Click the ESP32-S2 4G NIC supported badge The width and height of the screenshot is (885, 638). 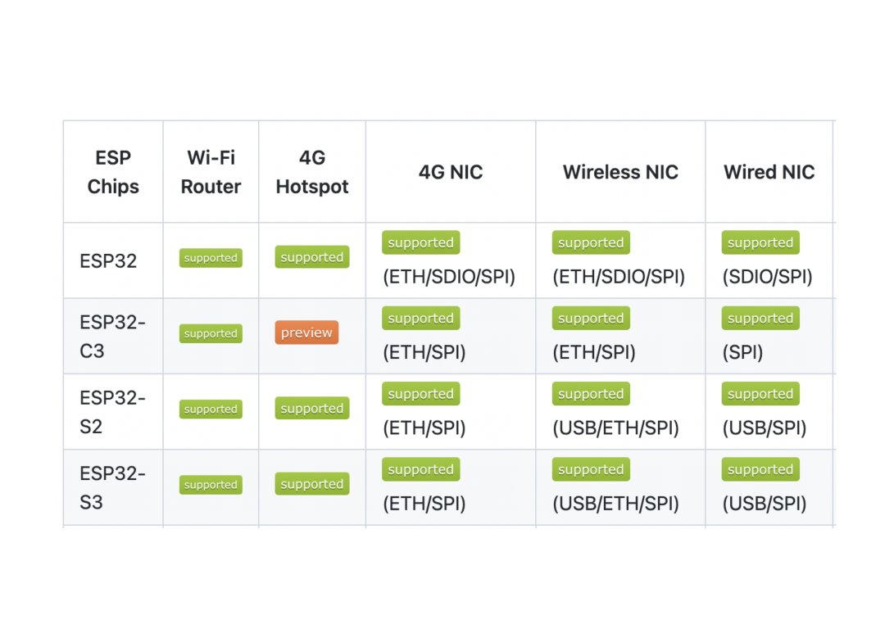(420, 394)
